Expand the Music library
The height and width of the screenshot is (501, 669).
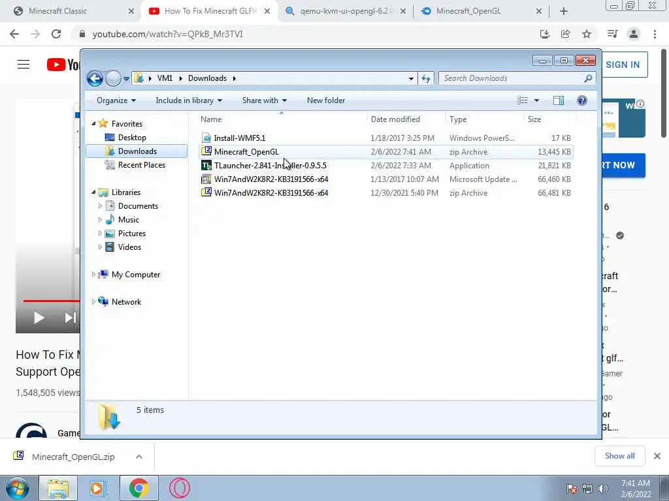[x=100, y=220]
